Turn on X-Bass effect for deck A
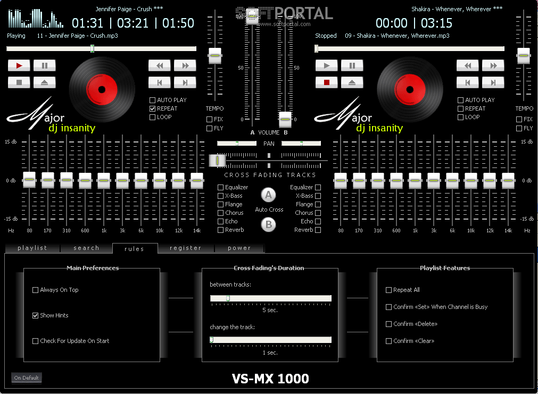 coord(221,196)
